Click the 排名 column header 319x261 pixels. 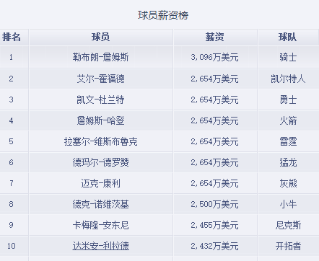(12, 37)
